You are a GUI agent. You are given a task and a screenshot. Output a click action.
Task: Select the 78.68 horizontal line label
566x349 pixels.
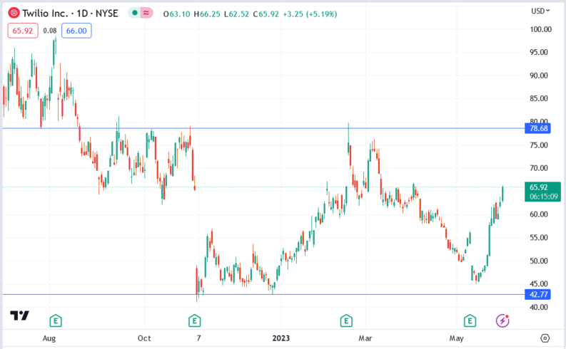[x=538, y=128]
